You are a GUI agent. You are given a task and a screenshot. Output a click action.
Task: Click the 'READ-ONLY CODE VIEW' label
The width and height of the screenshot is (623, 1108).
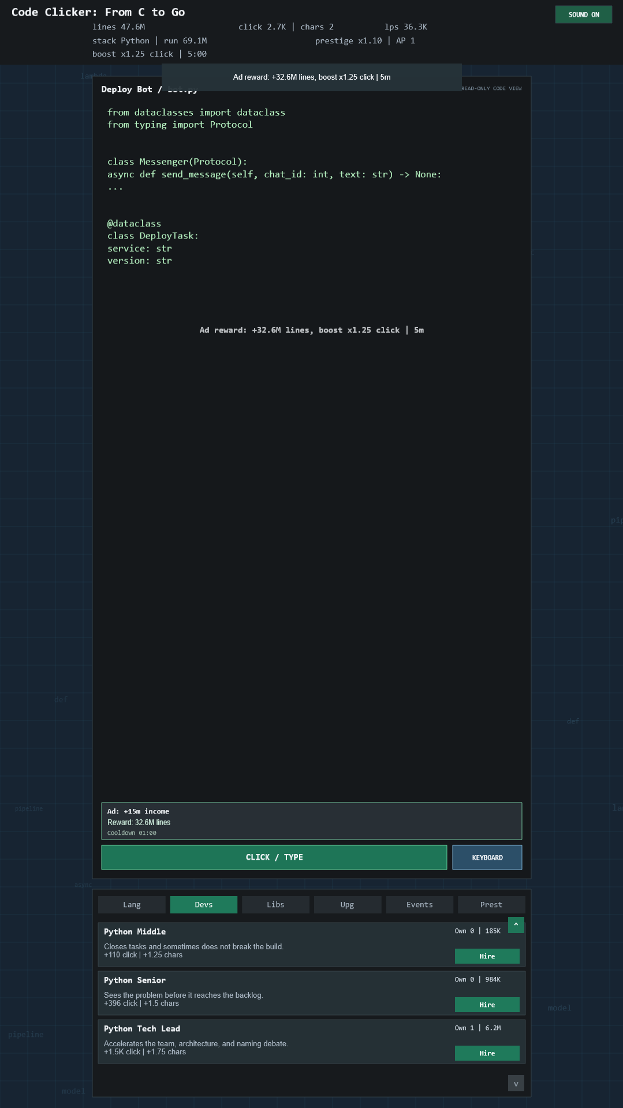(491, 88)
